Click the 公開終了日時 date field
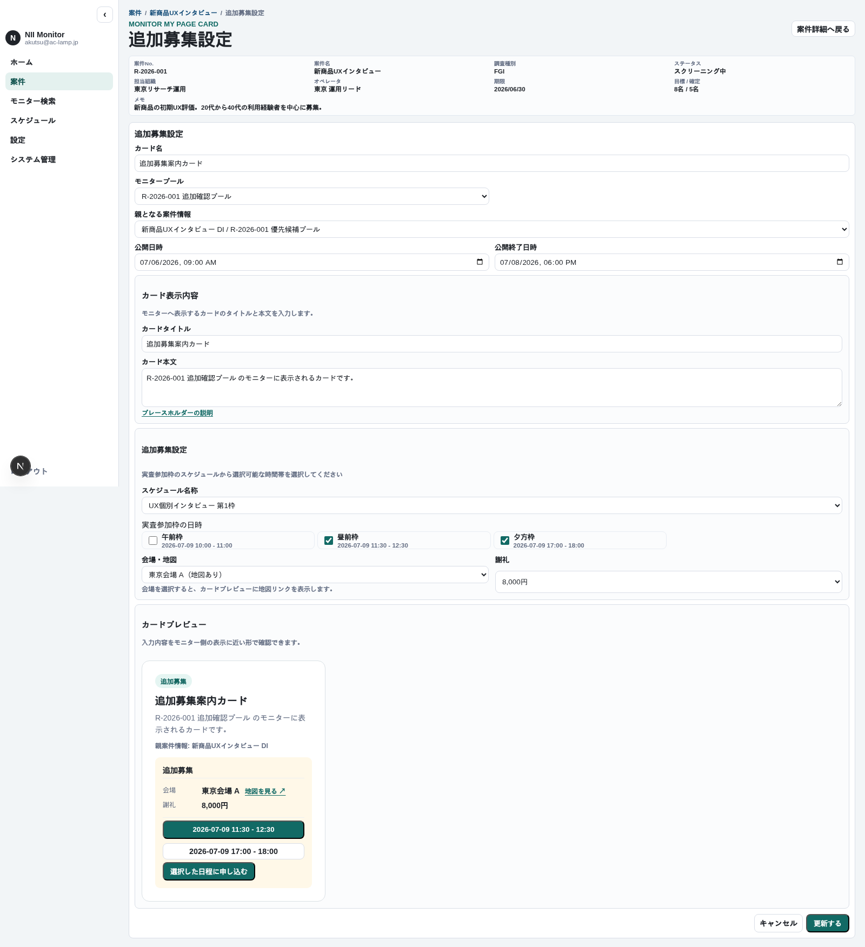Image resolution: width=865 pixels, height=947 pixels. click(x=672, y=262)
